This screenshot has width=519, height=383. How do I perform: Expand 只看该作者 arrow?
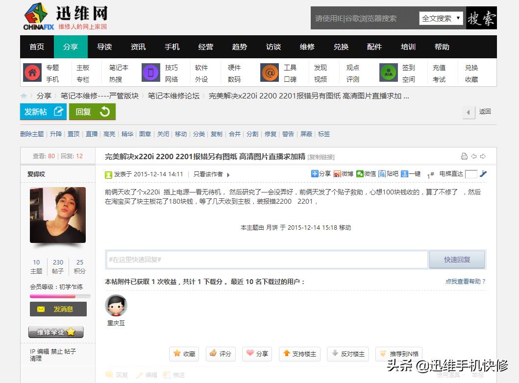228,175
